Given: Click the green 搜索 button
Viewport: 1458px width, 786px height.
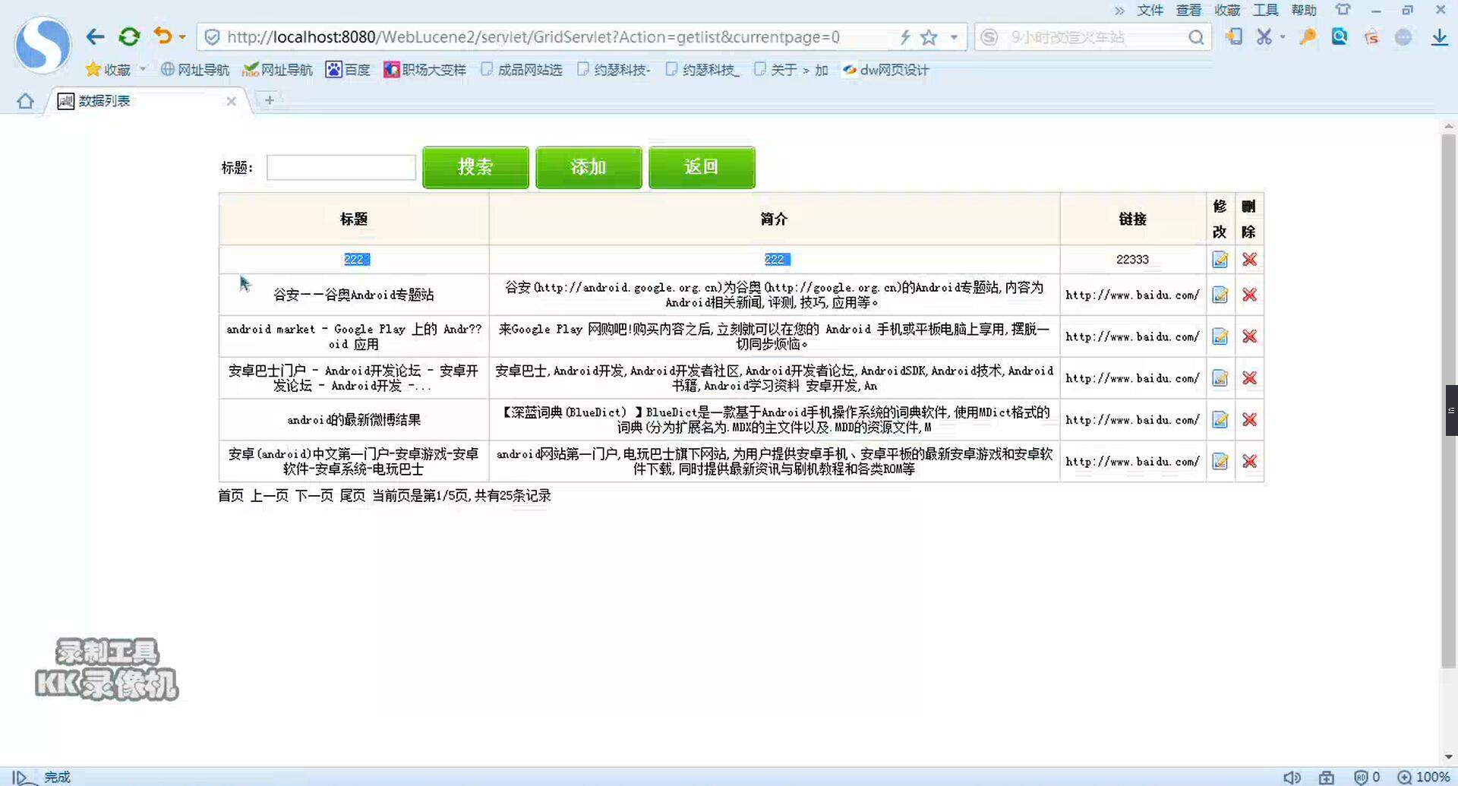Looking at the screenshot, I should (475, 167).
